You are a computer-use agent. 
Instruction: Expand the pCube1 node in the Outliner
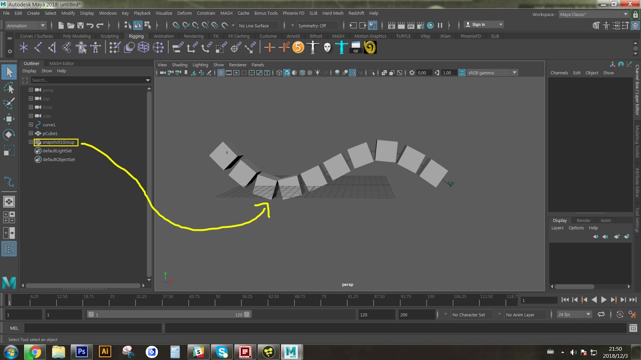click(x=31, y=133)
